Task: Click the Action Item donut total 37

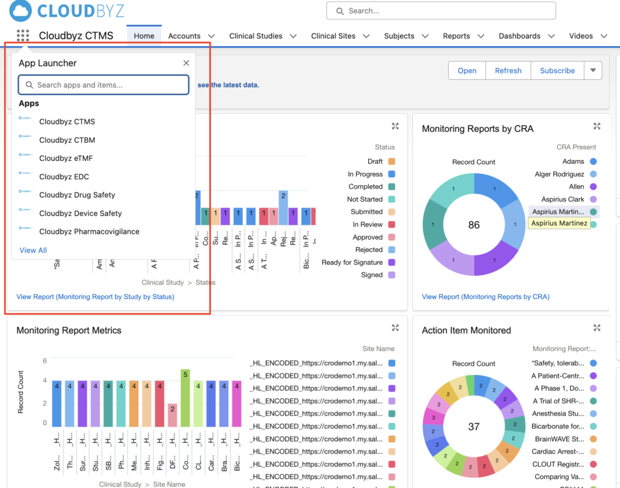Action: [473, 427]
